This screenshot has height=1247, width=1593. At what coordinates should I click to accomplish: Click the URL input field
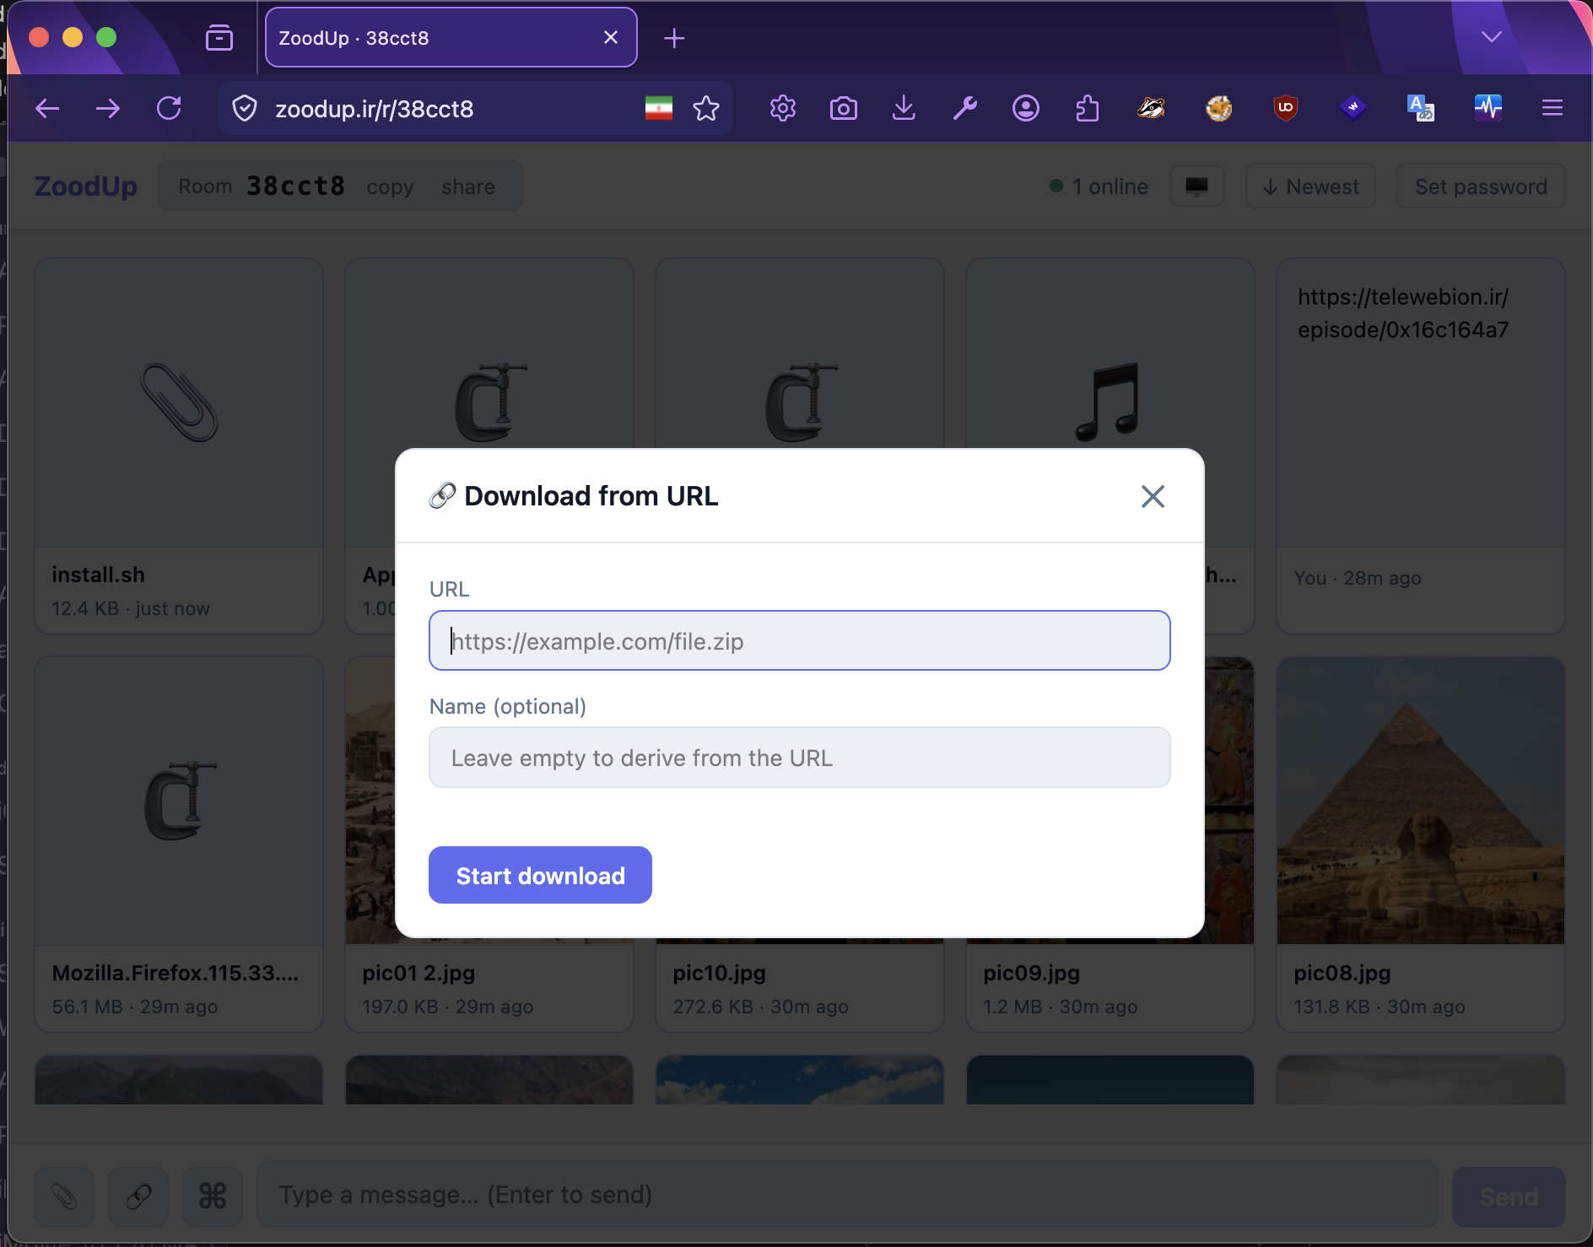(x=799, y=640)
